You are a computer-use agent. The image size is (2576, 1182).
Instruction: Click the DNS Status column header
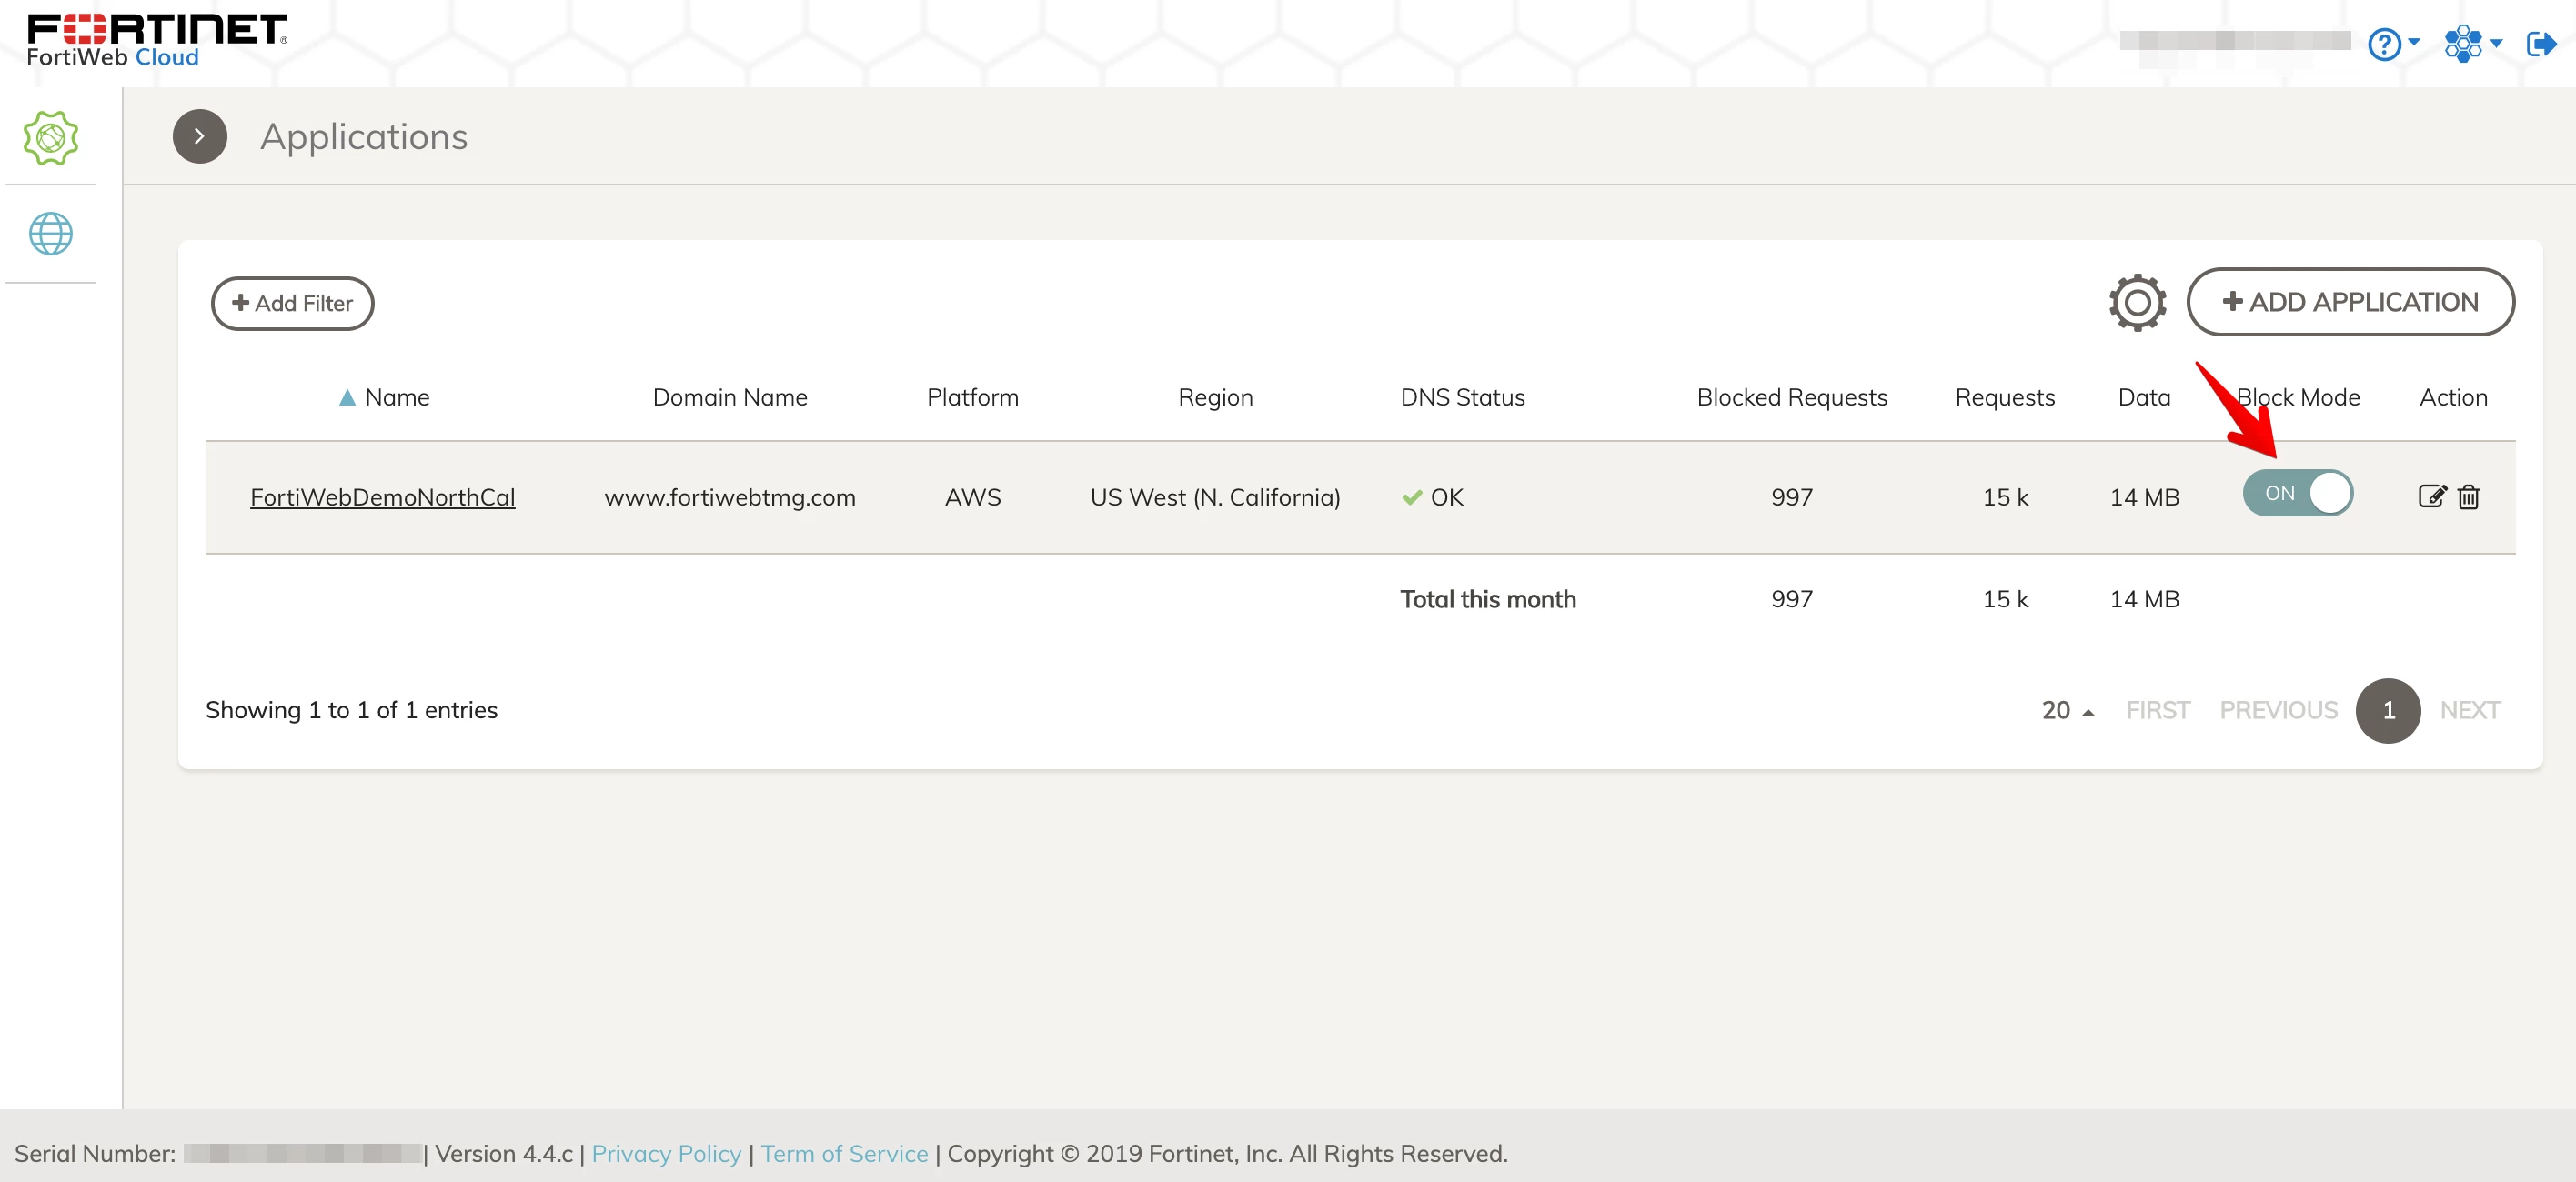(x=1462, y=397)
